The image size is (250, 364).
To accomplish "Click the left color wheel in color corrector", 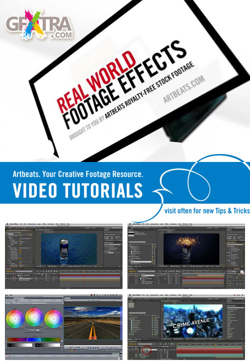I will point(15,318).
